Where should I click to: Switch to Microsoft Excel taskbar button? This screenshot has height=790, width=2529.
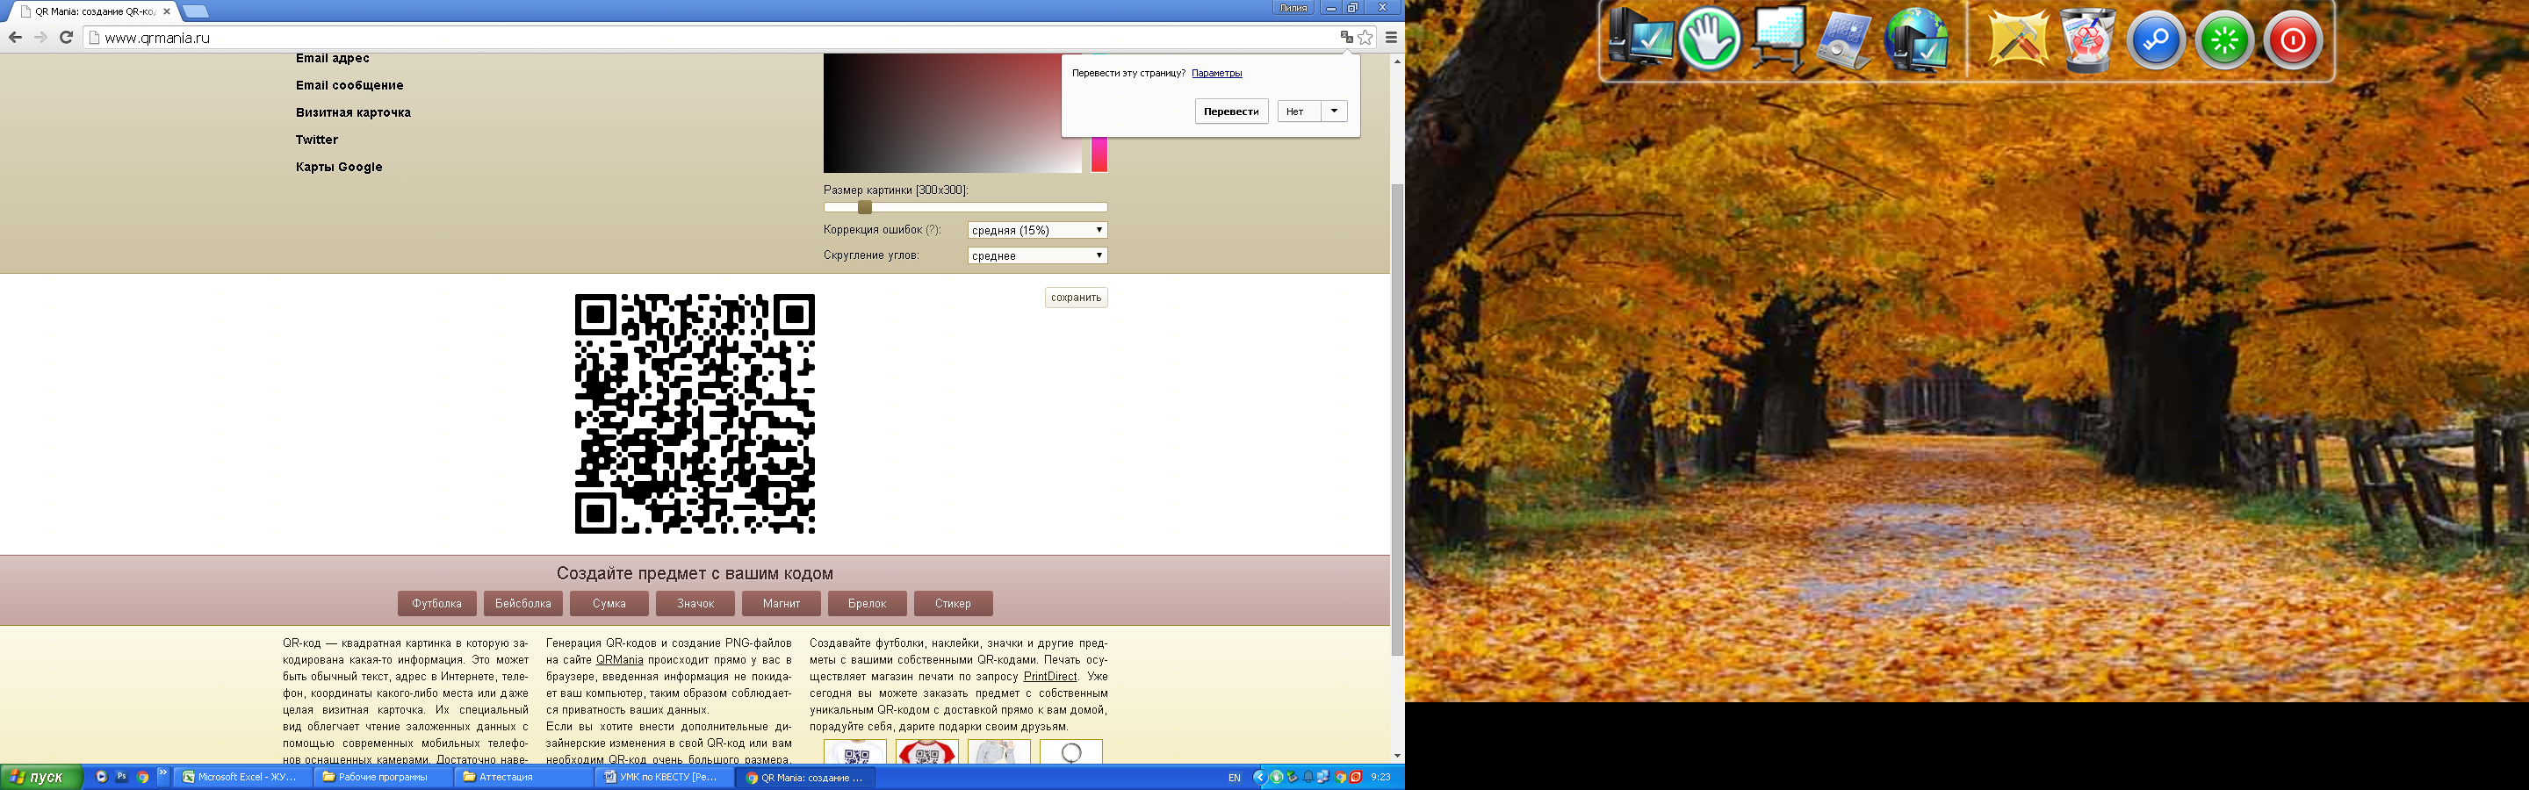coord(242,777)
